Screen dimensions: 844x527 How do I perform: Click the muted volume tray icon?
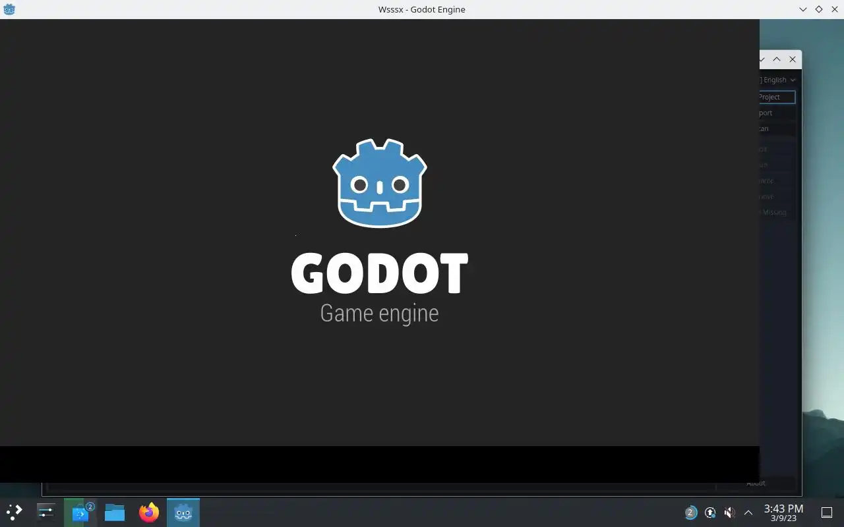(729, 513)
